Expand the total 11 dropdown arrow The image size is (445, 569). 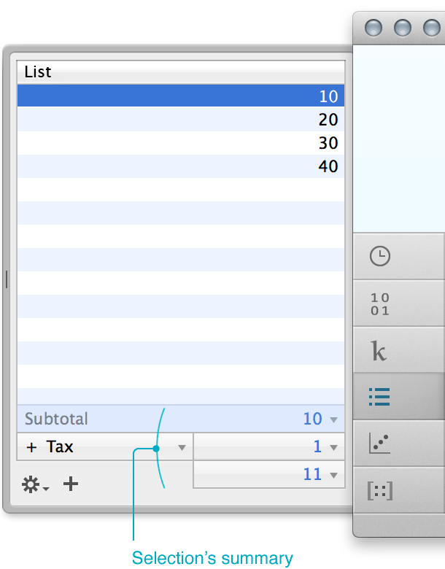333,475
